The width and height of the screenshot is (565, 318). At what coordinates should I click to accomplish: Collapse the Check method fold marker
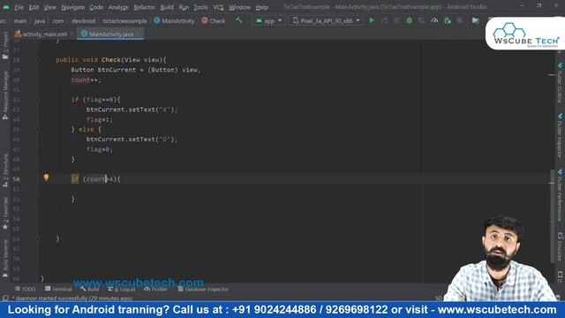(38, 60)
